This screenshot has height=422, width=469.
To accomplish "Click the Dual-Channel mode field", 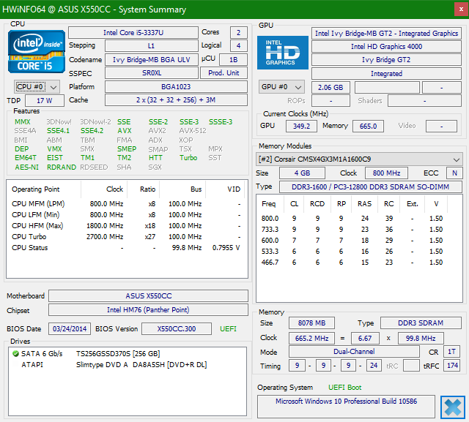I will click(354, 352).
